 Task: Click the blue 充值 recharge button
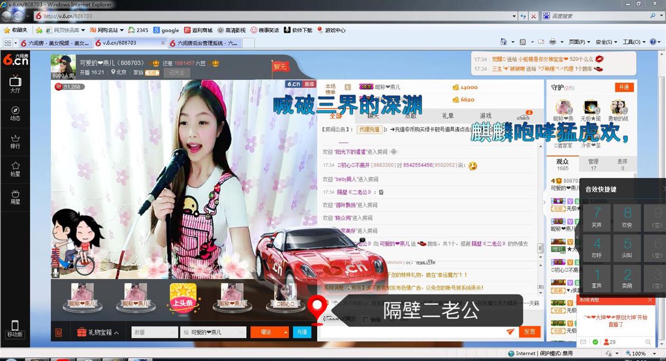[x=302, y=332]
